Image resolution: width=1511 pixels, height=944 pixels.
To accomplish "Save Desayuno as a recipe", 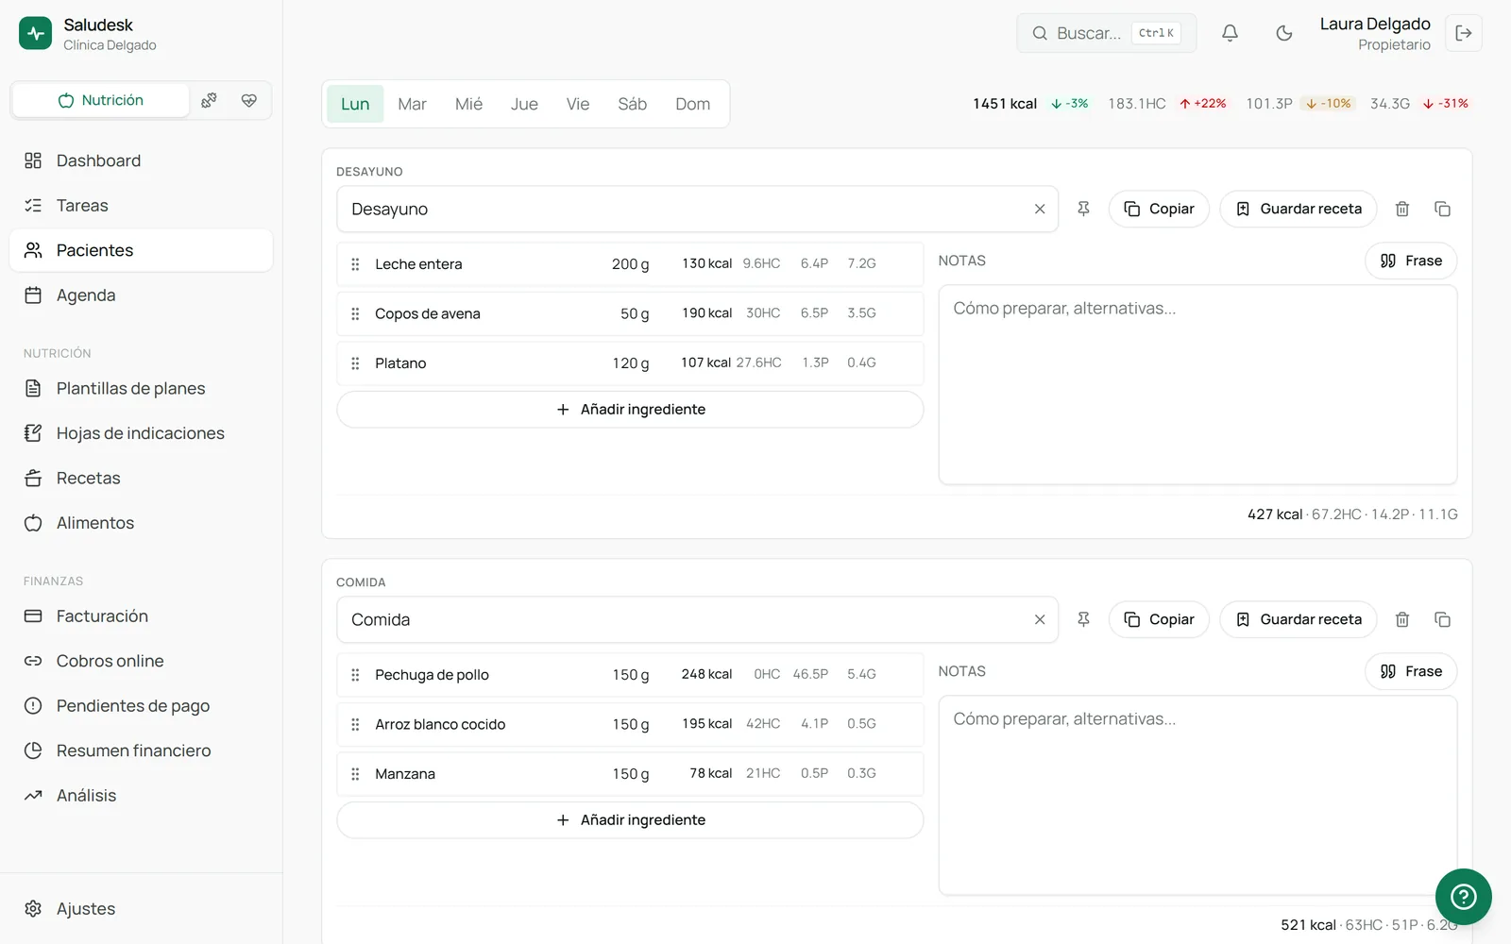I will coord(1299,209).
